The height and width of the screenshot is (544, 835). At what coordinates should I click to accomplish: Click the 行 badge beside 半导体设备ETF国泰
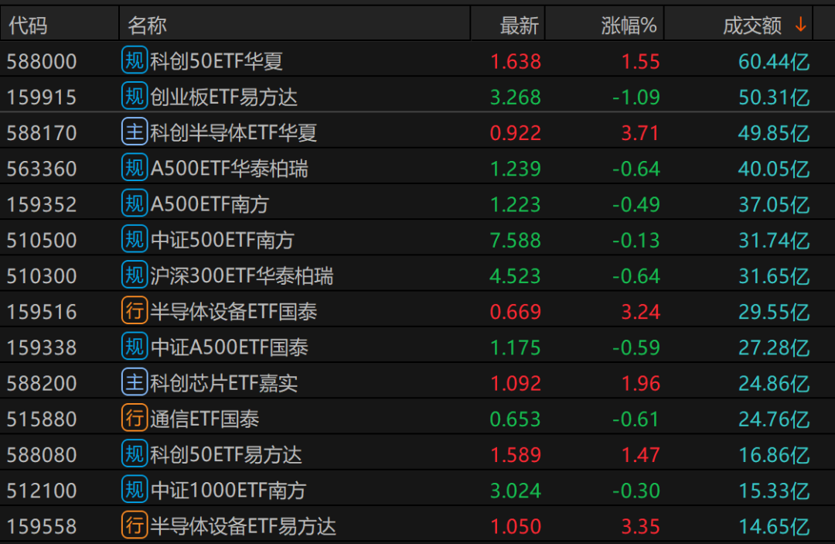click(135, 310)
